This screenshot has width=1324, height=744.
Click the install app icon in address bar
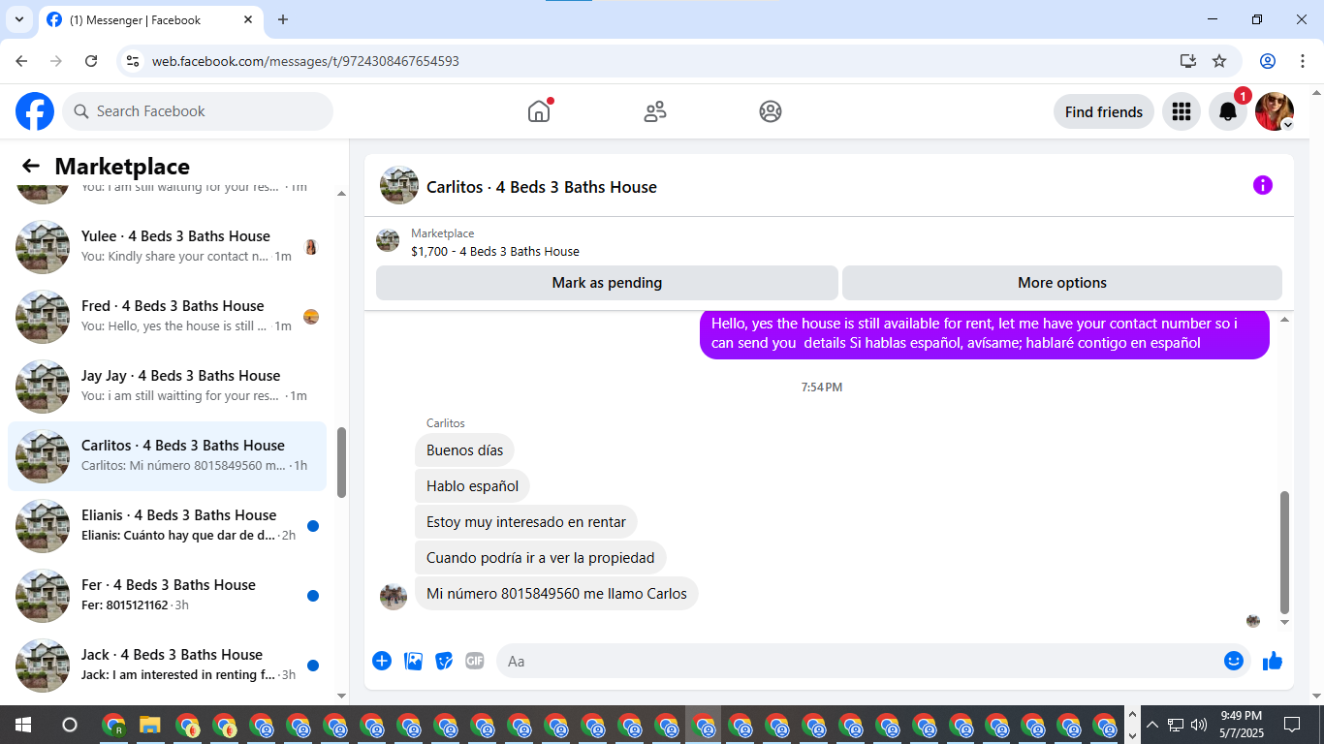coord(1188,61)
